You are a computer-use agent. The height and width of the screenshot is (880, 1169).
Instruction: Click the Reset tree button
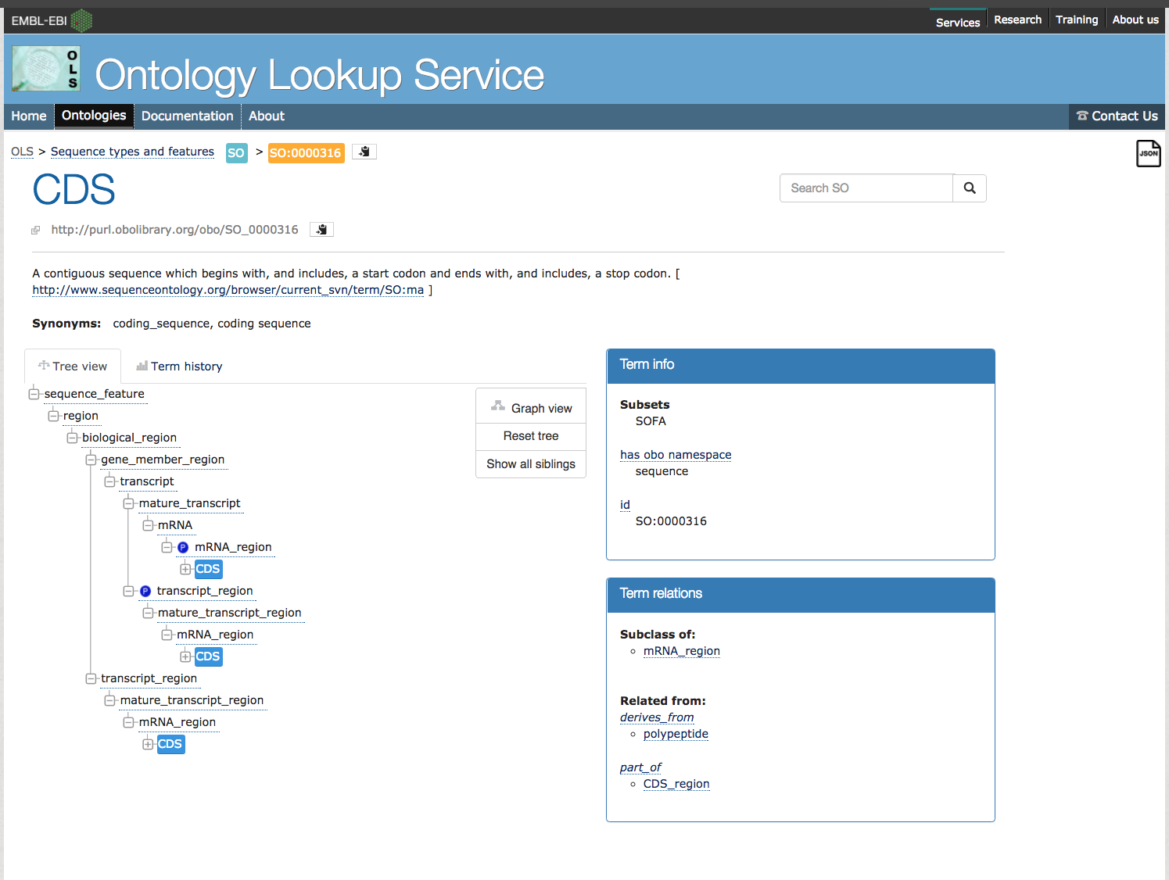click(x=531, y=436)
